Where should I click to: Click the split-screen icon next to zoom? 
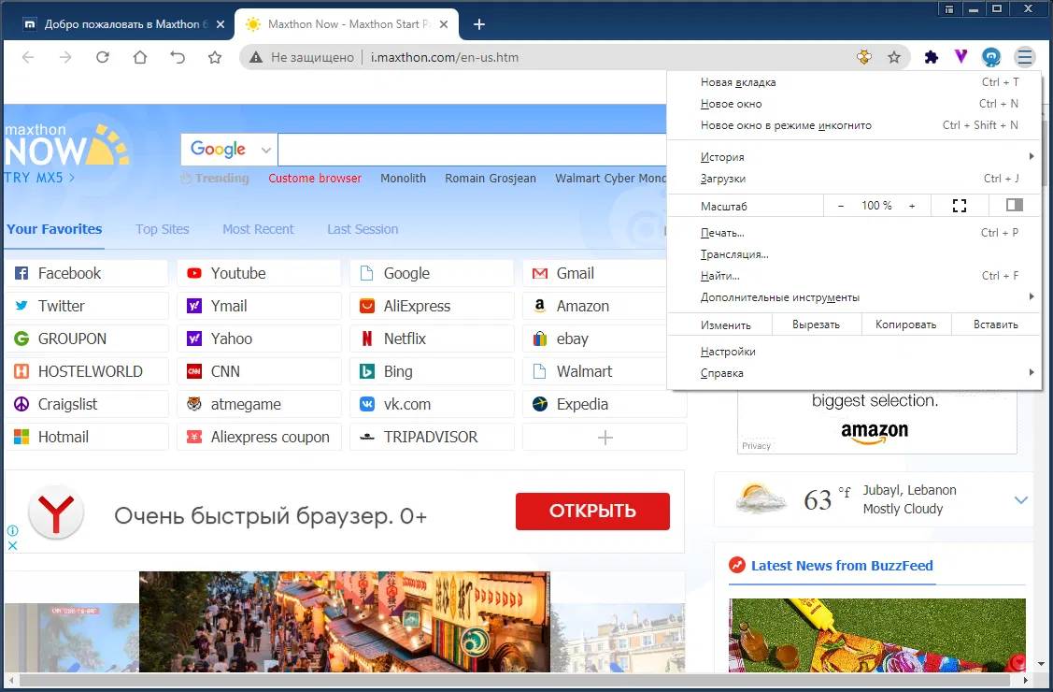[x=1015, y=205]
